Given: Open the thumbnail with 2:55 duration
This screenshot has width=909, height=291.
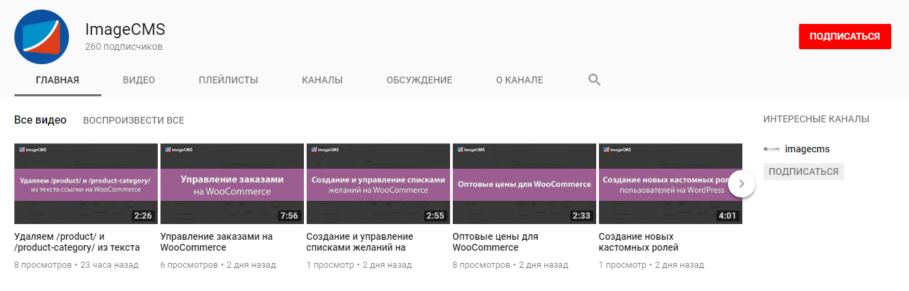Looking at the screenshot, I should (x=378, y=184).
